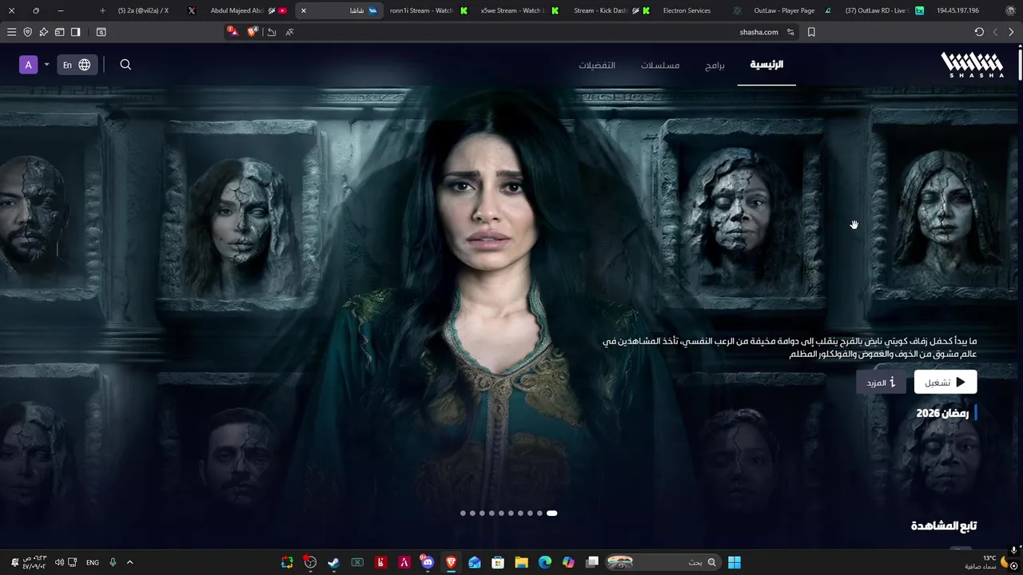Open the Brave VPN shield icon
The width and height of the screenshot is (1023, 575).
[x=27, y=32]
